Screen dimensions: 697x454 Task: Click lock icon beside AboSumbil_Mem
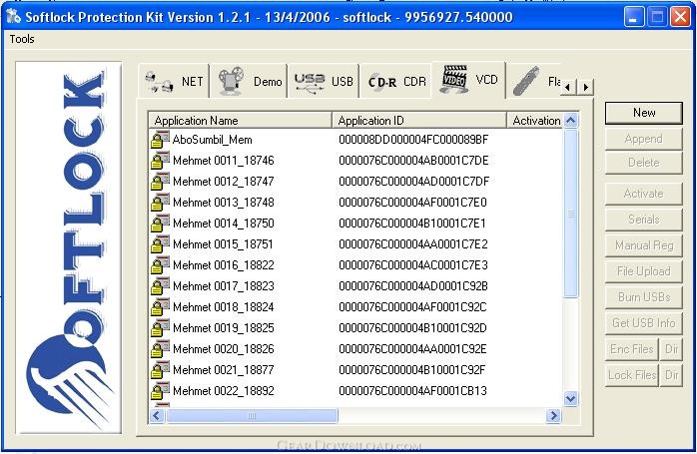point(160,139)
